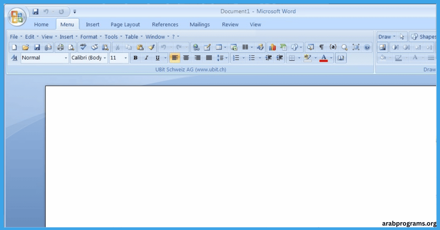Screen dimensions: 440x230
Task: Click the Fill Color bucket in Draw panel
Action: tap(383, 58)
